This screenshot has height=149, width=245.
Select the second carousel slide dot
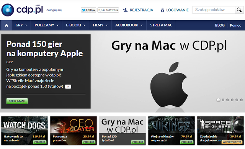tap(223, 100)
